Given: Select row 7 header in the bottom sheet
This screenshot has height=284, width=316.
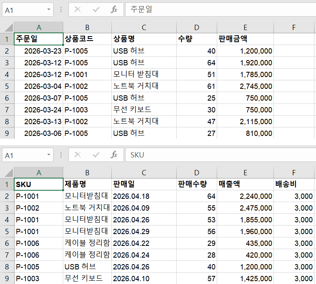Looking at the screenshot, I should point(7,255).
